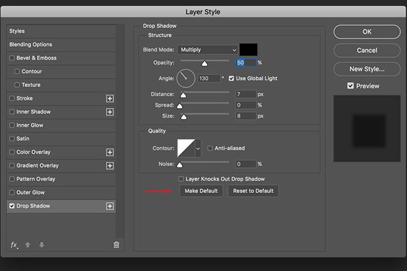The image size is (407, 271).
Task: Check the Outer Glow checkbox
Action: tap(12, 193)
